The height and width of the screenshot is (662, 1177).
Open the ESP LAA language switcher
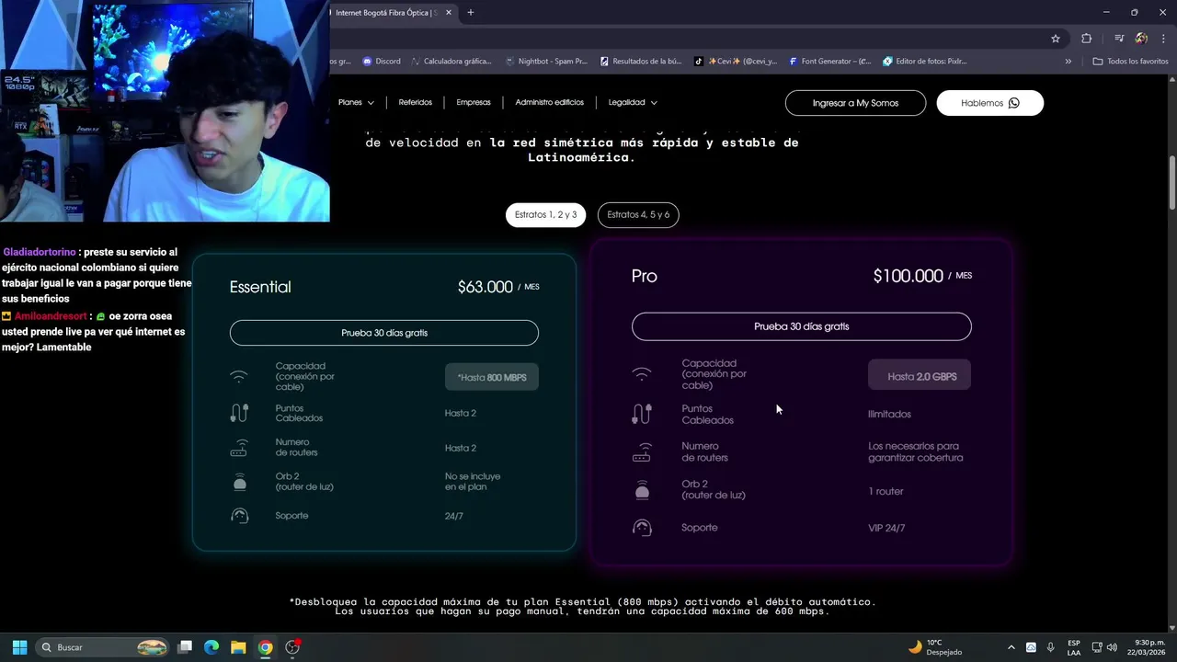point(1074,647)
